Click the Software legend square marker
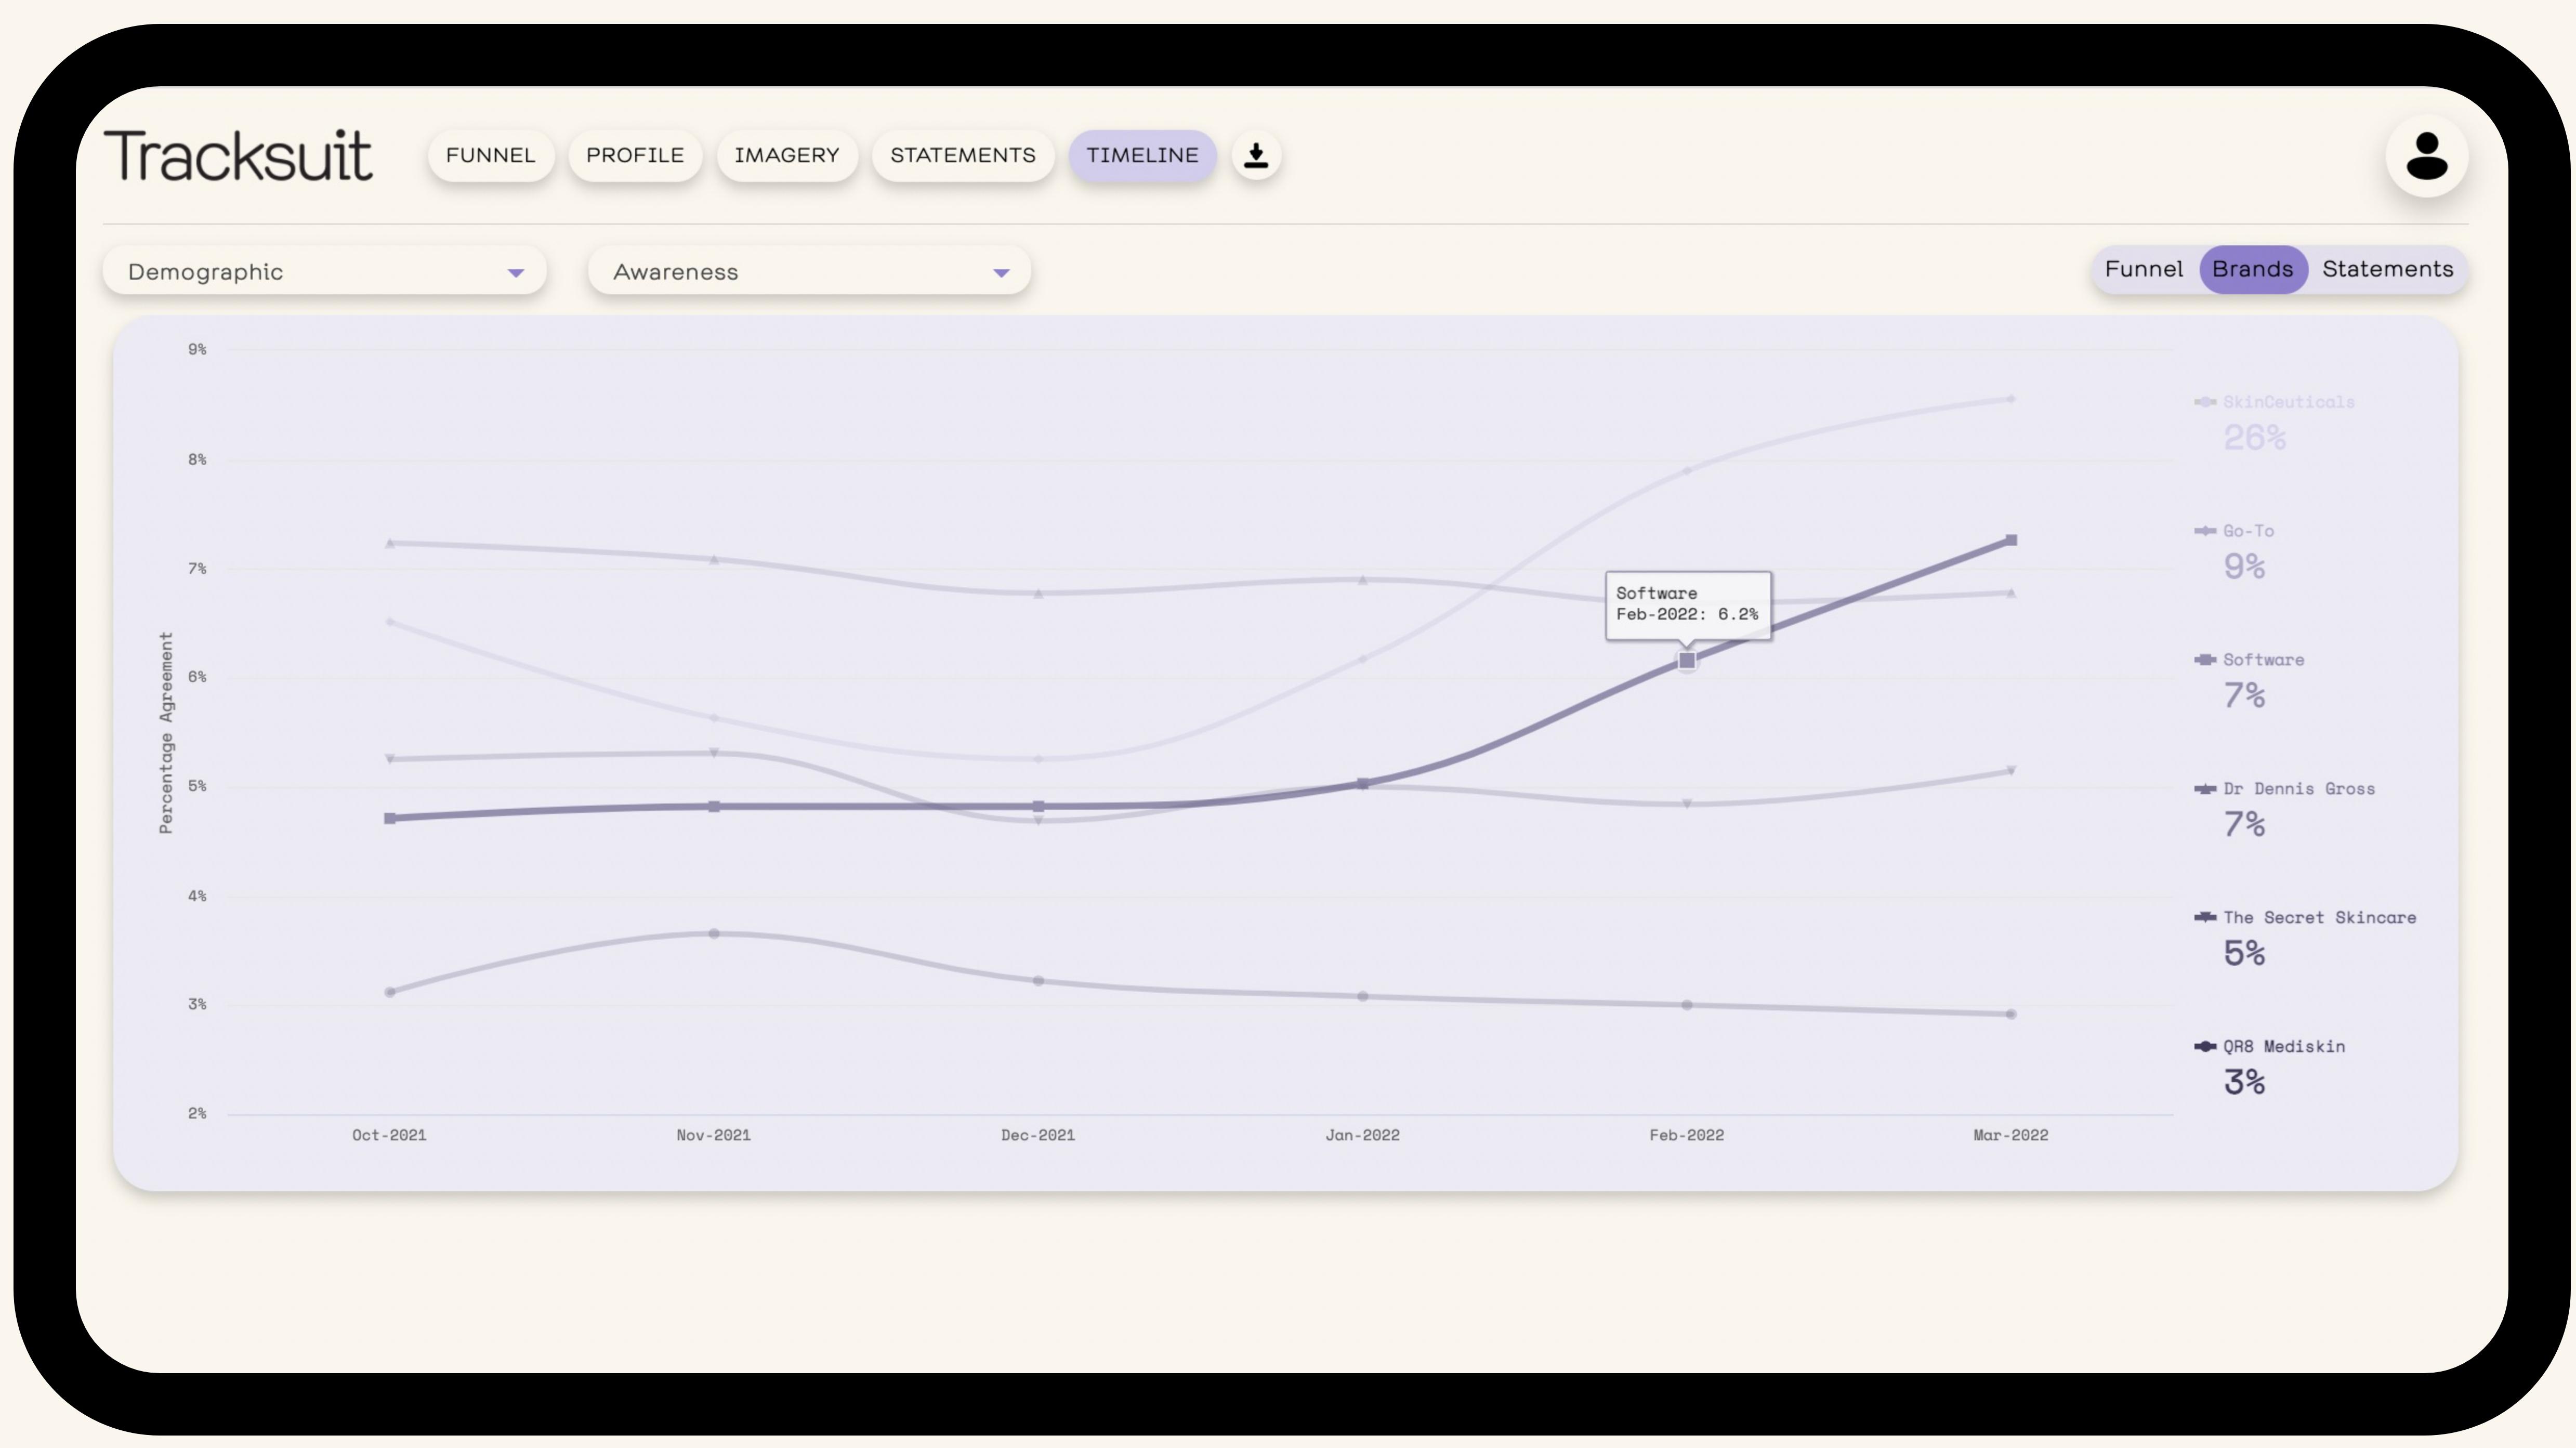This screenshot has height=1448, width=2576. [2205, 660]
